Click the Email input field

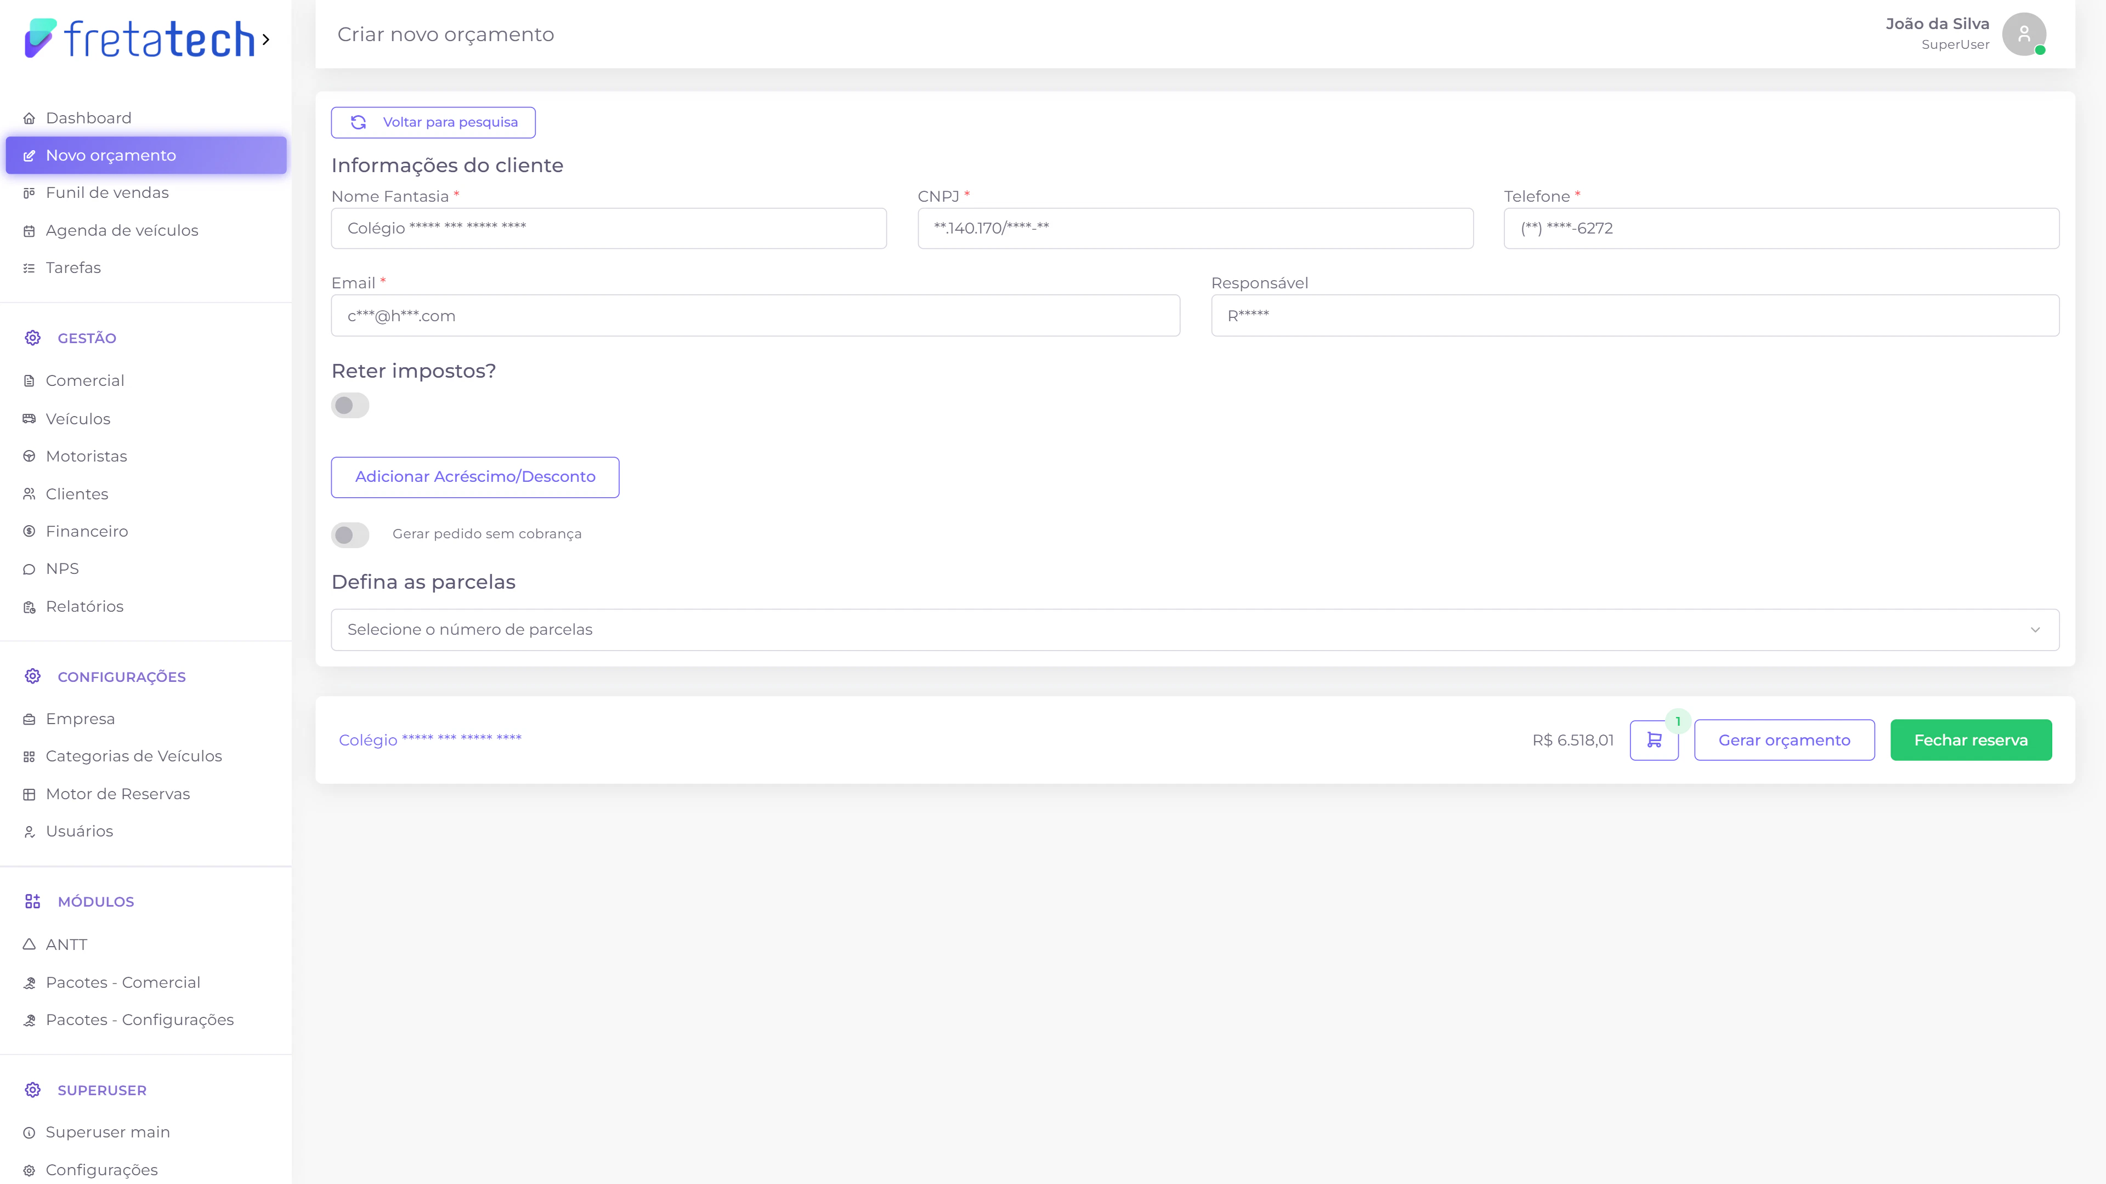pyautogui.click(x=755, y=315)
